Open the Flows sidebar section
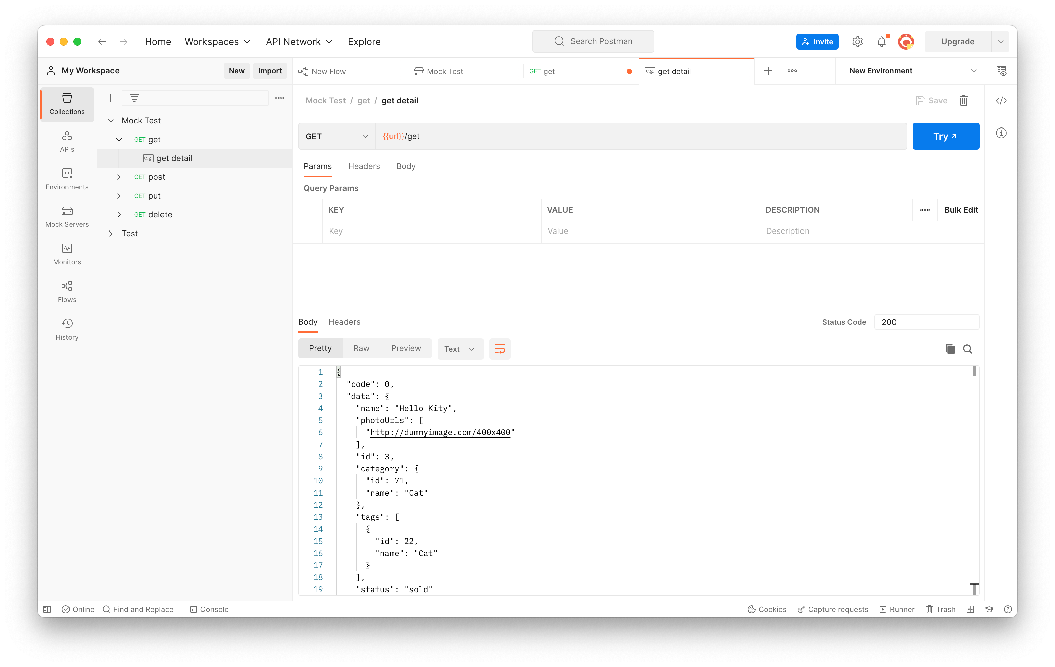The image size is (1055, 667). 66,292
